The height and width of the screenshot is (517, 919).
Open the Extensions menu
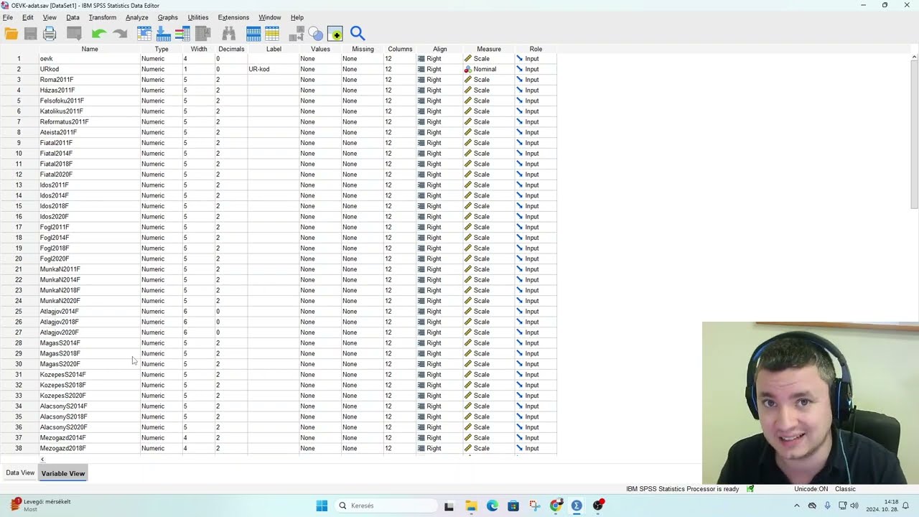tap(233, 17)
